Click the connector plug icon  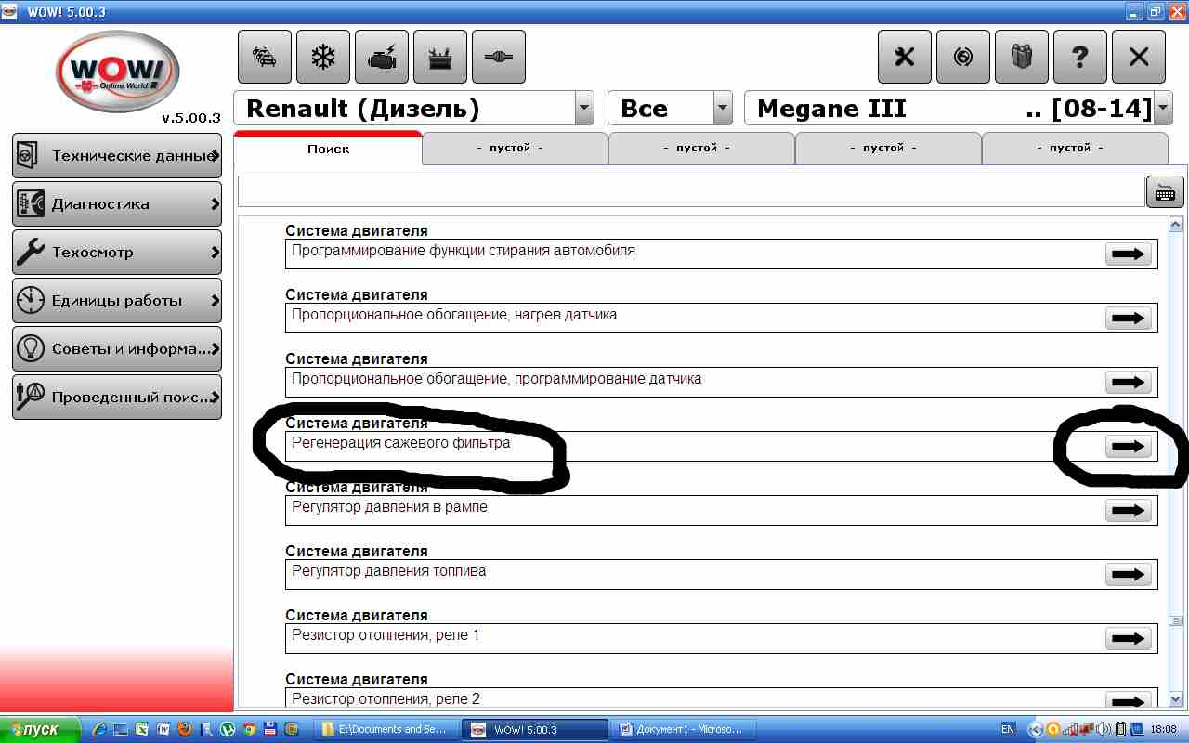coord(499,58)
